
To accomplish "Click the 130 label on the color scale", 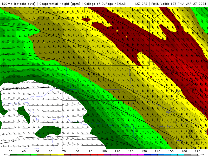I will tap(144, 151).
